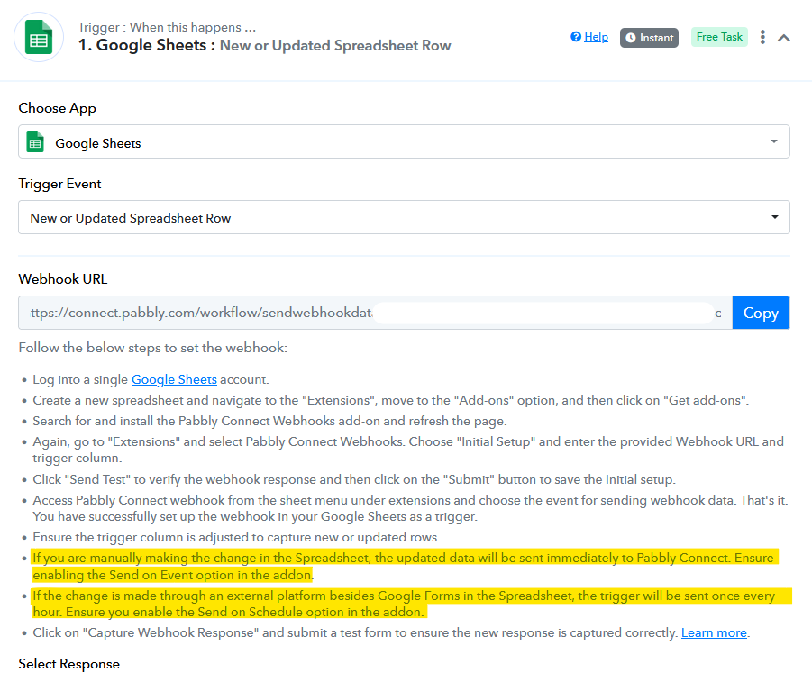
Task: Click the 'Select Response' heading
Action: tap(68, 664)
